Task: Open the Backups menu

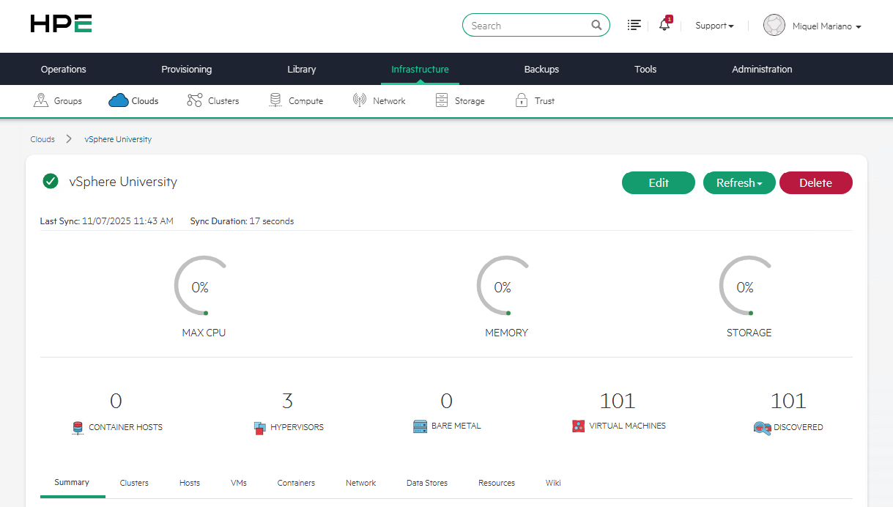Action: click(541, 69)
